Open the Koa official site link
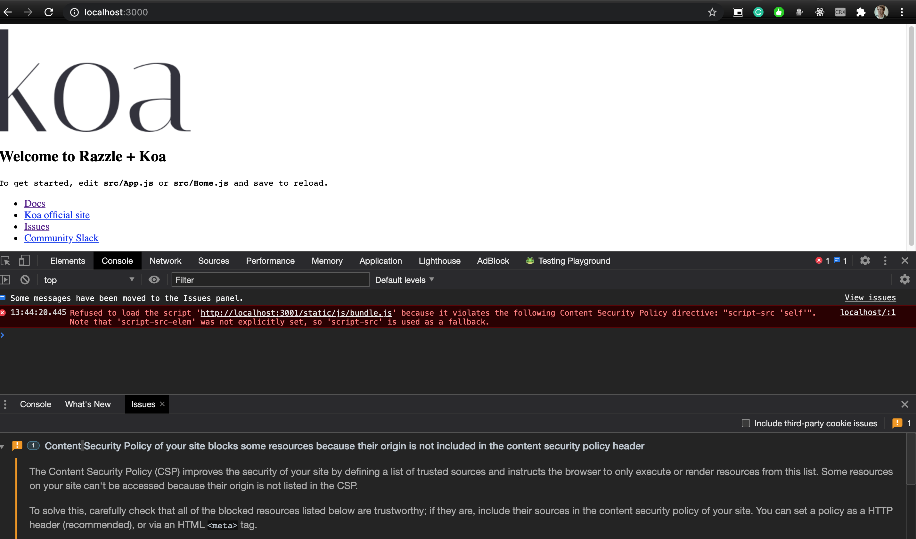Viewport: 916px width, 539px height. click(x=57, y=215)
